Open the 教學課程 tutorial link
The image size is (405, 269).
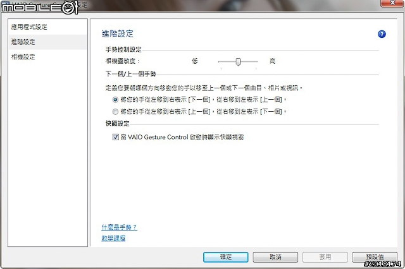click(113, 239)
